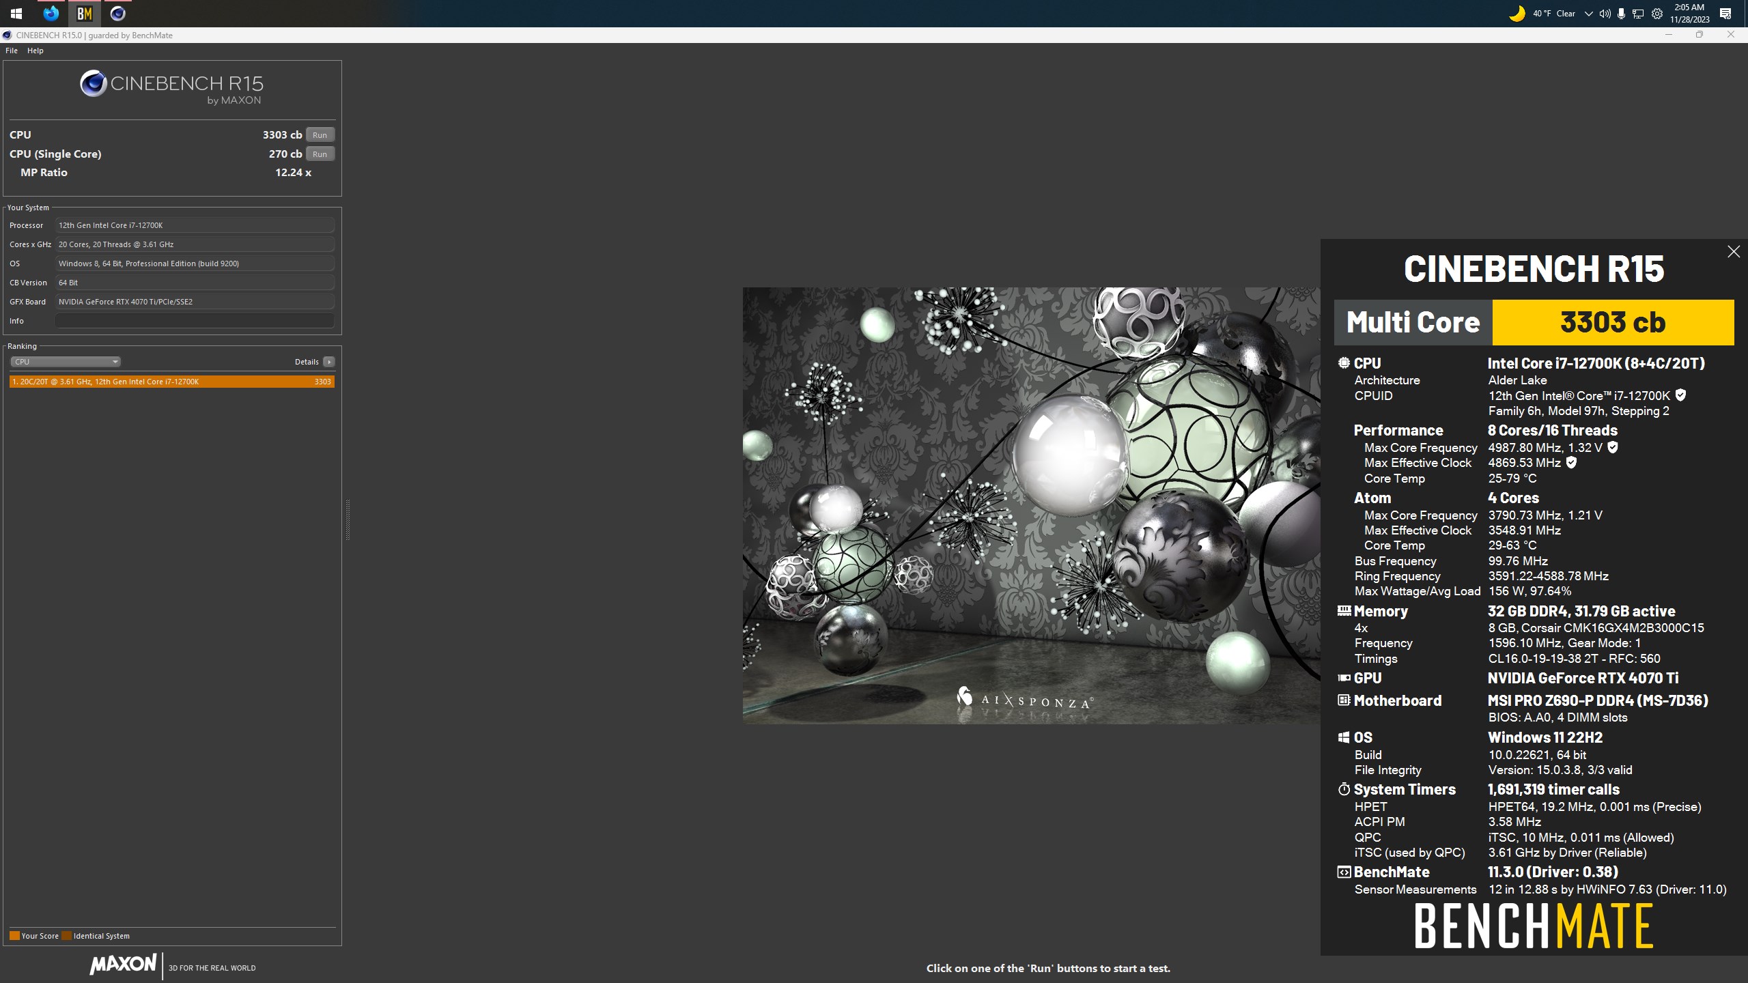
Task: Click the System Timers stopwatch icon
Action: point(1344,789)
